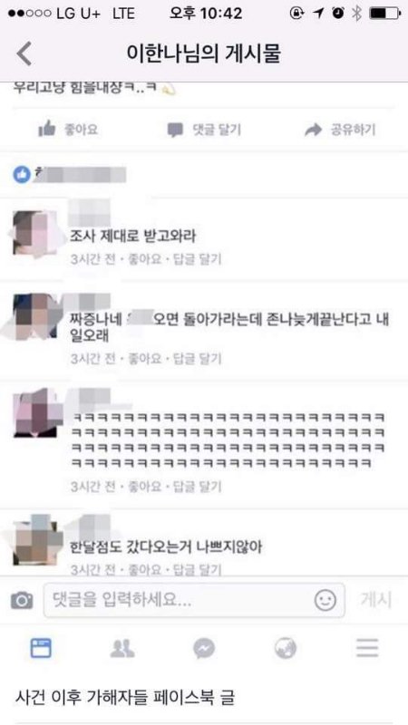Open the Notifications globe icon
The height and width of the screenshot is (725, 408).
pos(286,648)
